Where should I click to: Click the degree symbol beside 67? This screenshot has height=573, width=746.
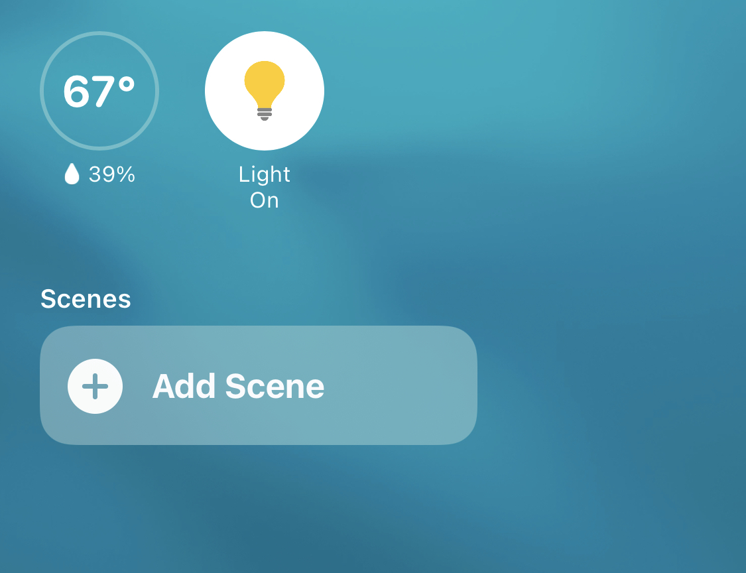[127, 85]
